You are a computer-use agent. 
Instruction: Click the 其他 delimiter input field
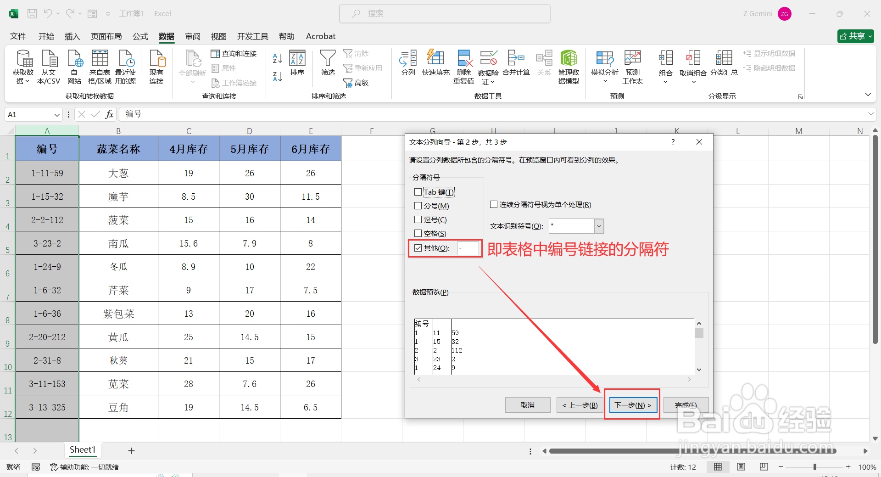click(468, 248)
